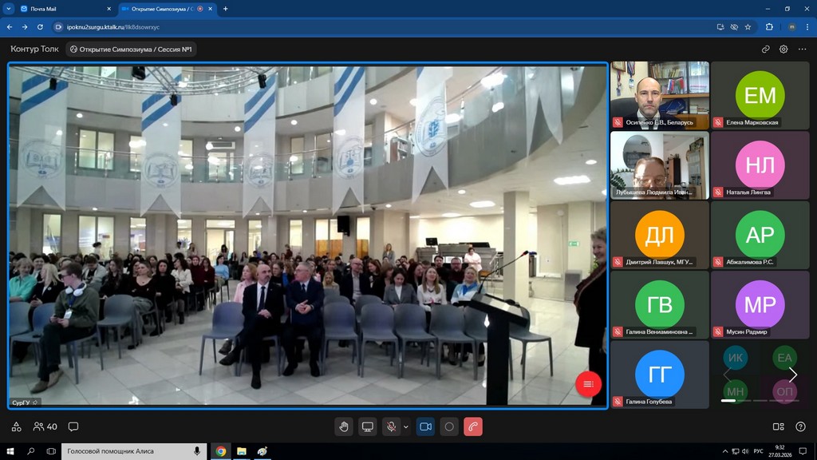Start screen sharing
The image size is (817, 460).
368,426
